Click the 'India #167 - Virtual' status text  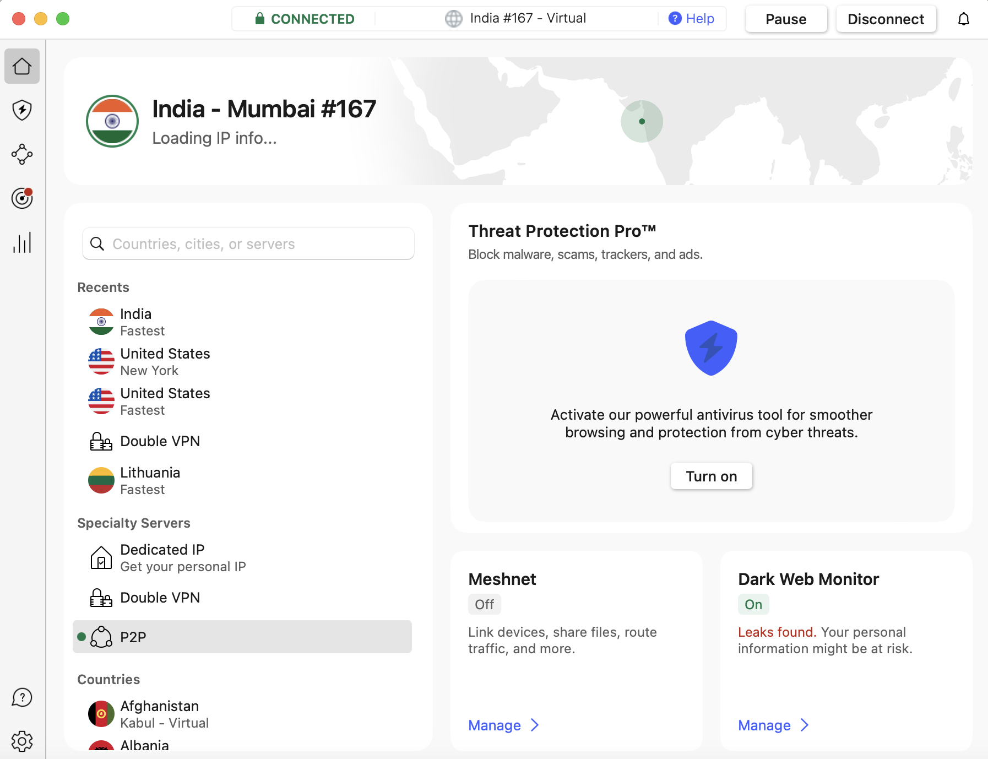pyautogui.click(x=528, y=18)
